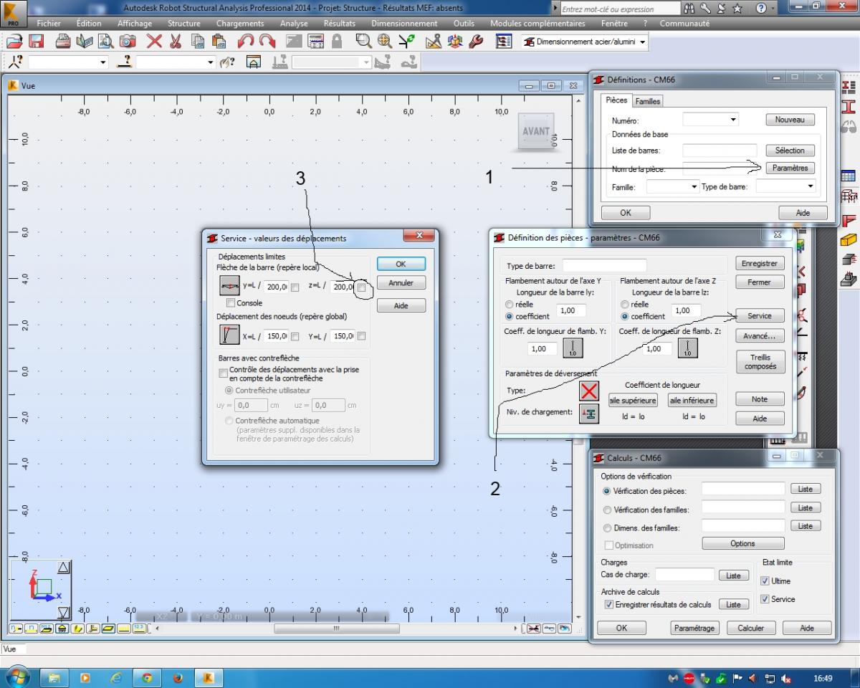Screen dimensions: 860x688
Task: Tick the checkbox next to X=L / 150
Action: 295,336
